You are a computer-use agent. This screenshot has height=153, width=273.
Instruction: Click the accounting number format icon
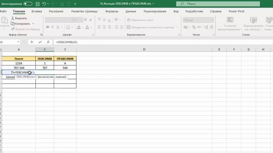pos(186,27)
